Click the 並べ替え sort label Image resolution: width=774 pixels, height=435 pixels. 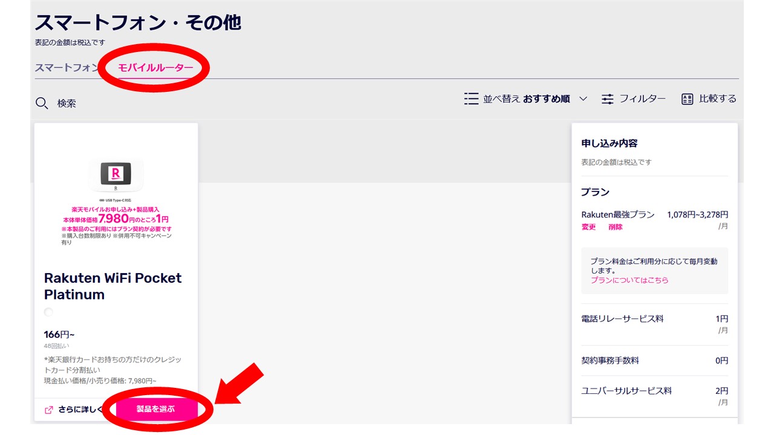coord(501,99)
